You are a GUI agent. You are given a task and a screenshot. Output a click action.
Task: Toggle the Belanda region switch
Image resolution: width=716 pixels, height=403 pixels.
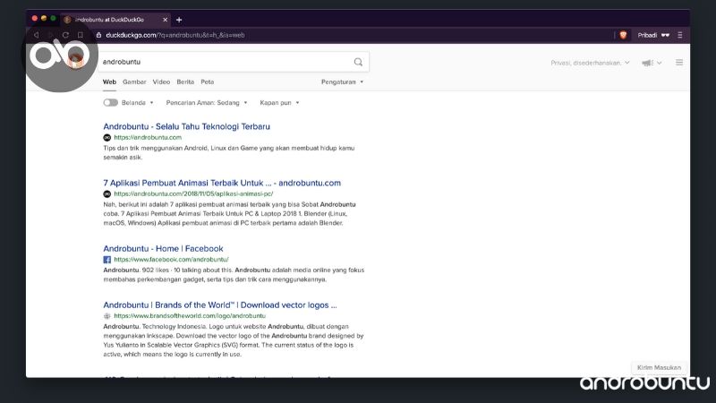110,103
